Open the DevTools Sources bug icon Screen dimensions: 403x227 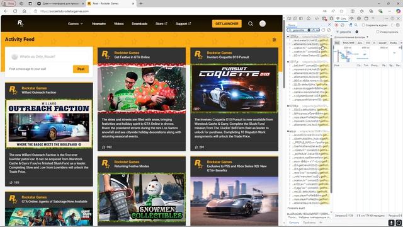(x=331, y=18)
